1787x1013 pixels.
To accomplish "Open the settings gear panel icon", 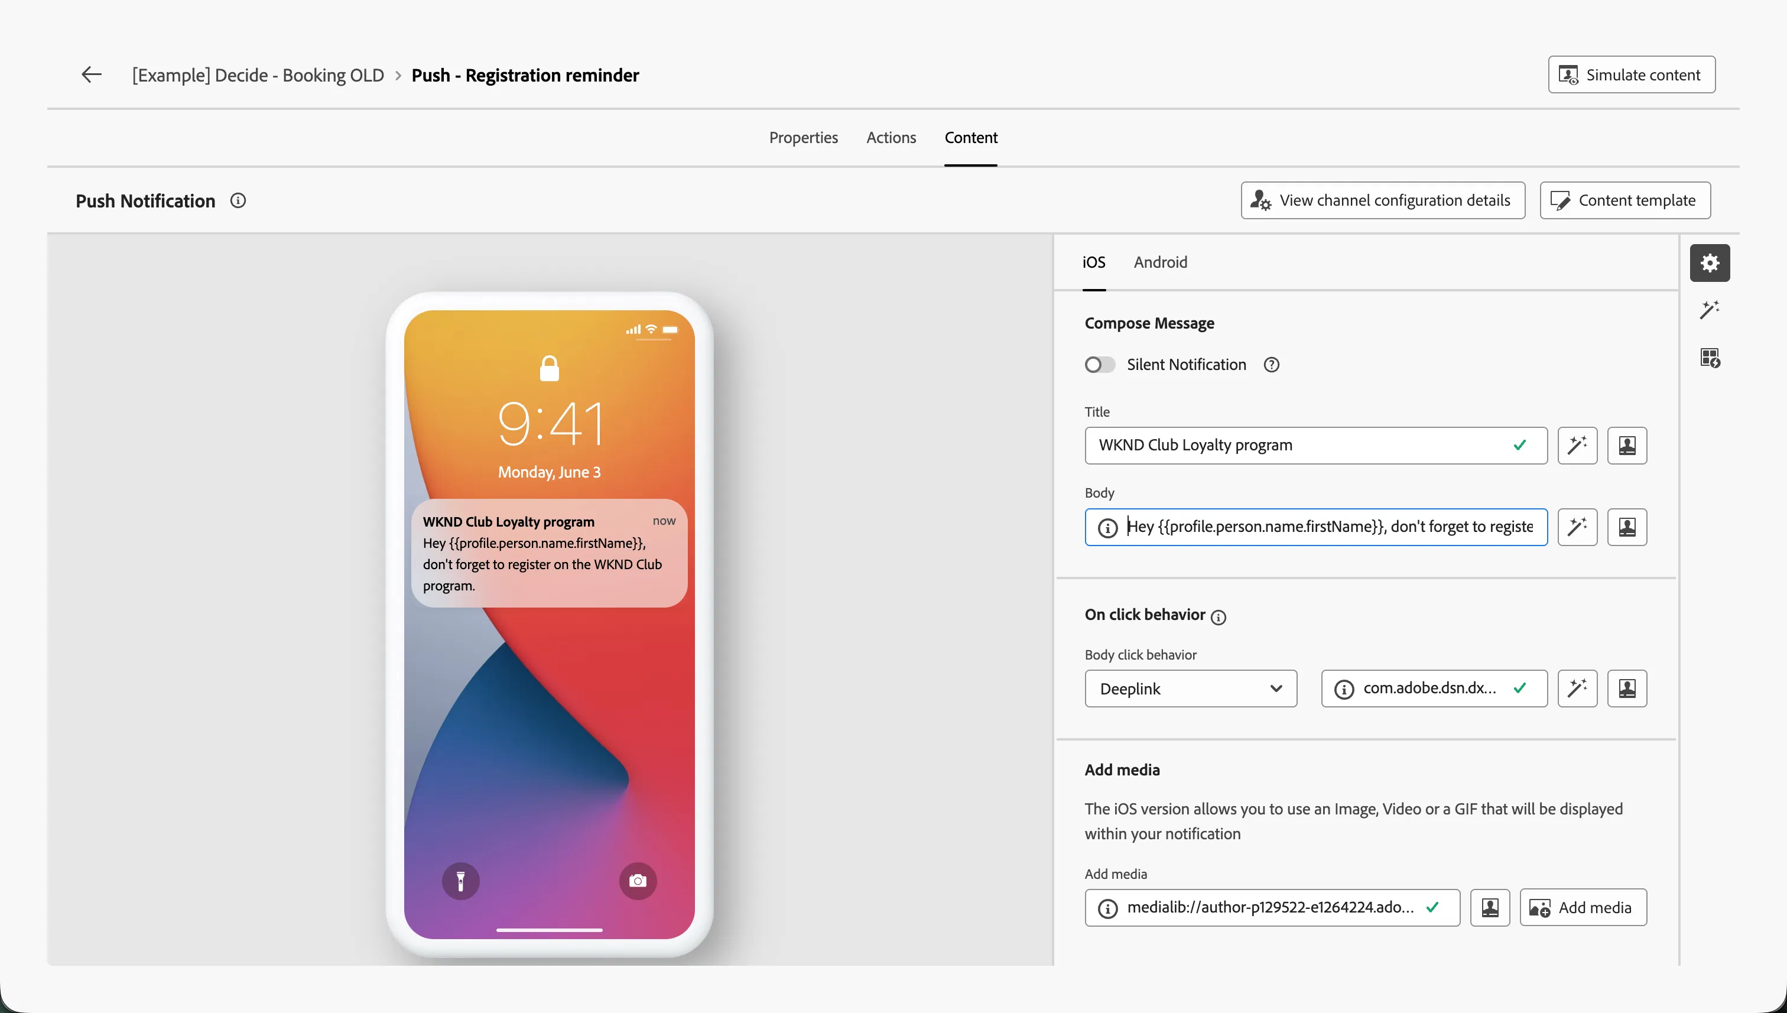I will click(1710, 263).
